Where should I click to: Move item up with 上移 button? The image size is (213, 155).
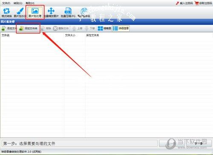click(x=78, y=29)
